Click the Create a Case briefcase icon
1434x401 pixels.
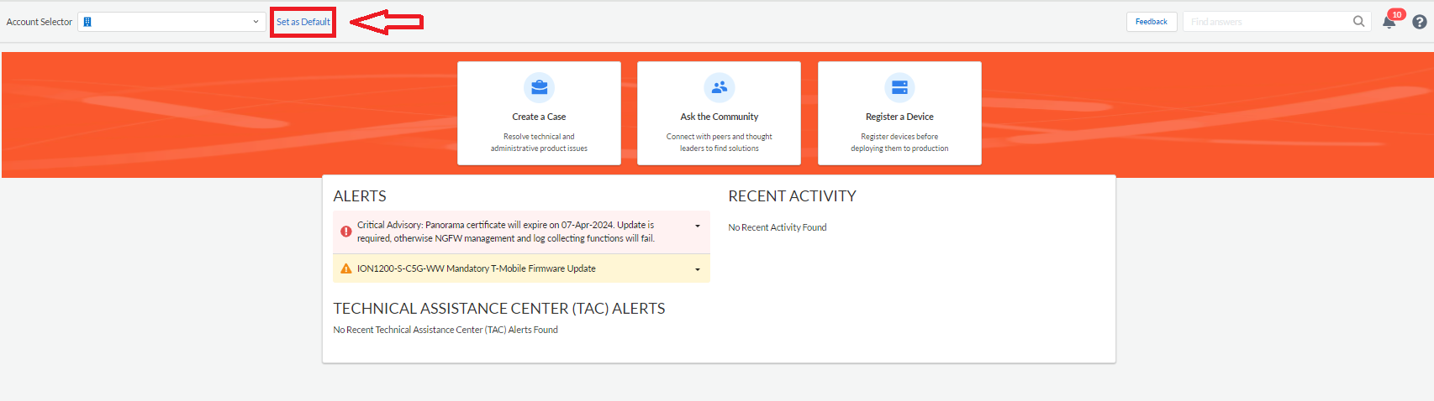[539, 87]
